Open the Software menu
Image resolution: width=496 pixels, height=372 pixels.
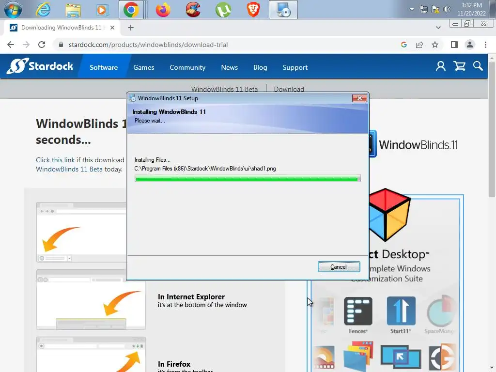tap(104, 67)
